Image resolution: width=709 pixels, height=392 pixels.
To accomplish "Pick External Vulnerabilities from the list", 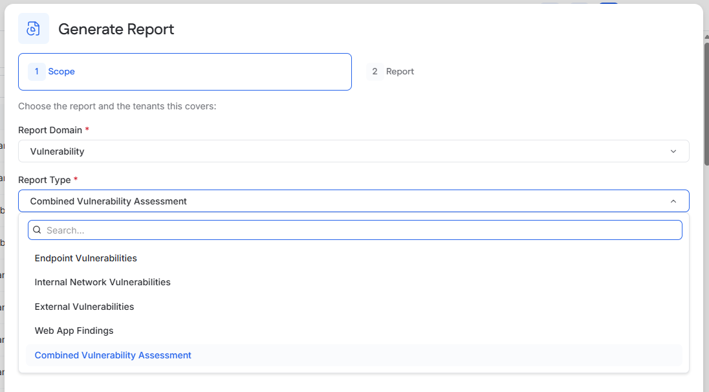I will 354,307.
